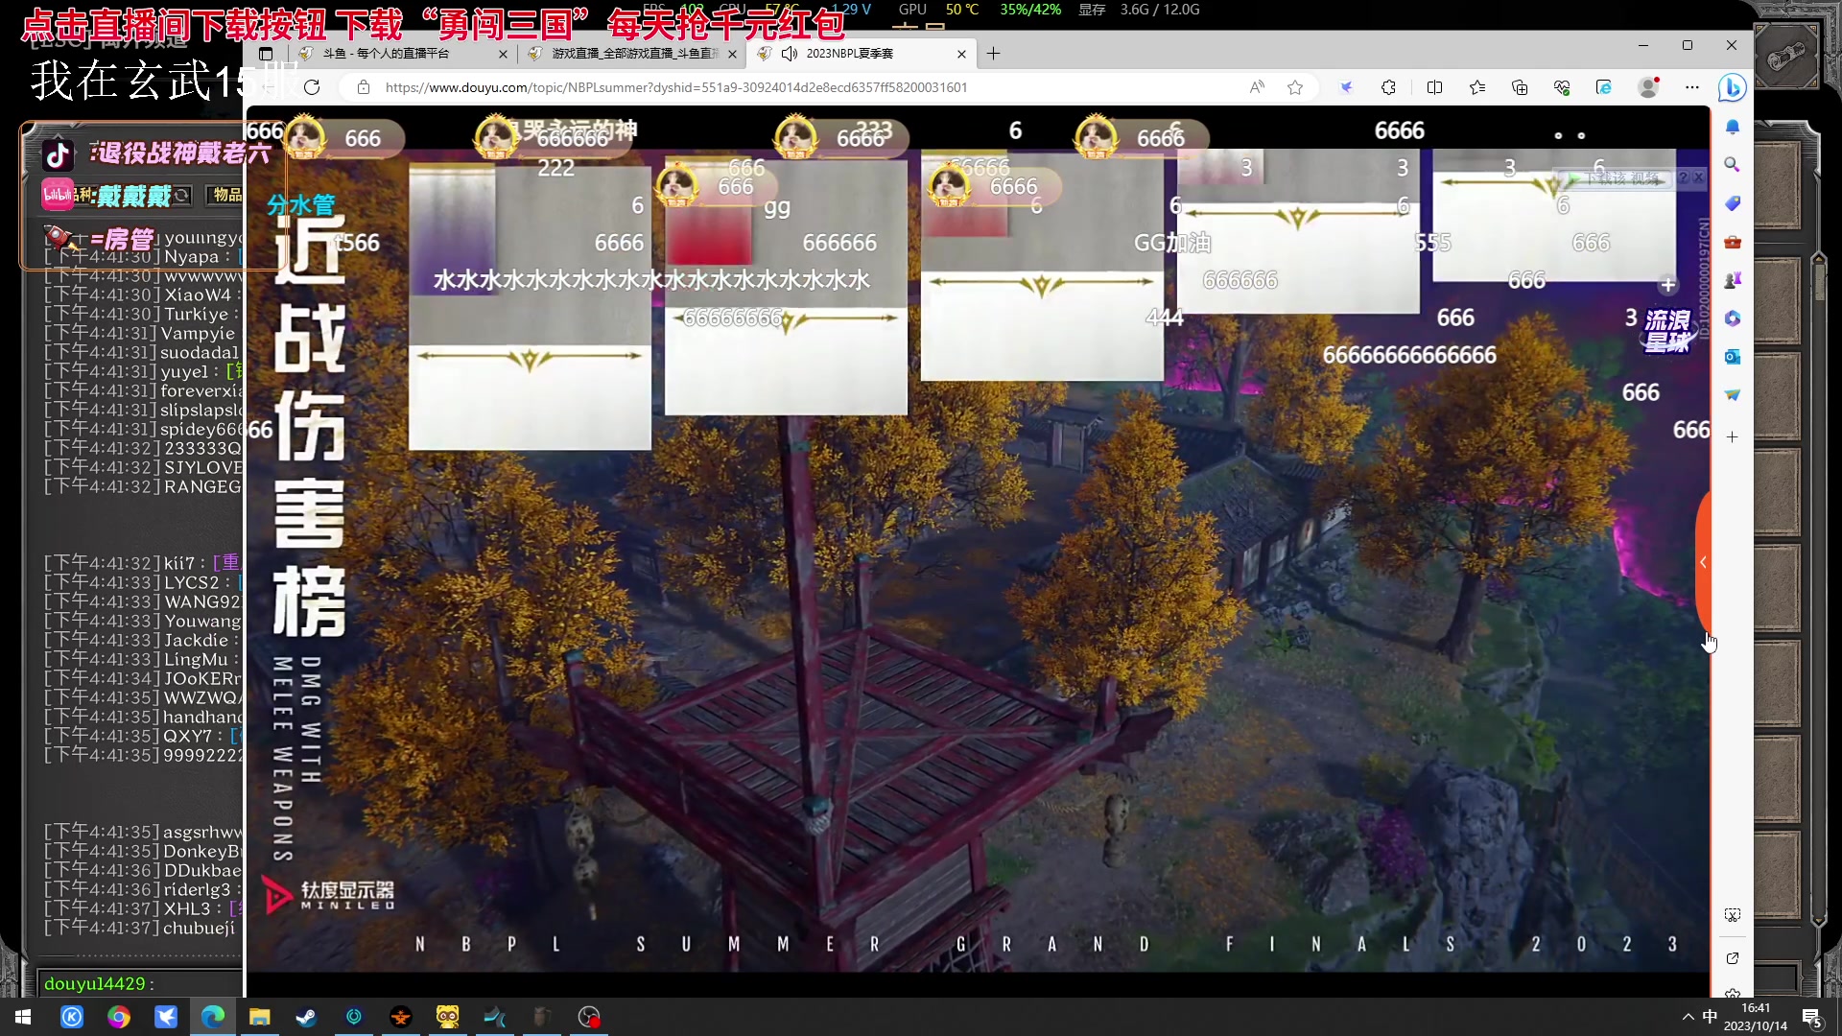
Task: Open link in new window sidebar icon
Action: point(1732,958)
